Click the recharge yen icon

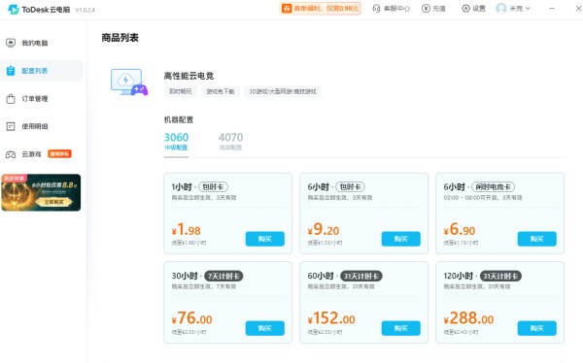(426, 8)
